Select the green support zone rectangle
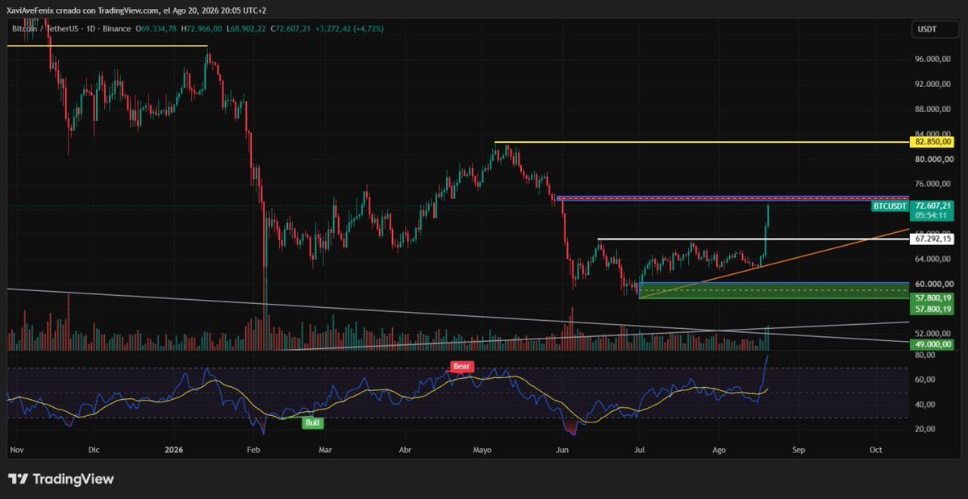Screen dimensions: 968x499 tap(773, 291)
